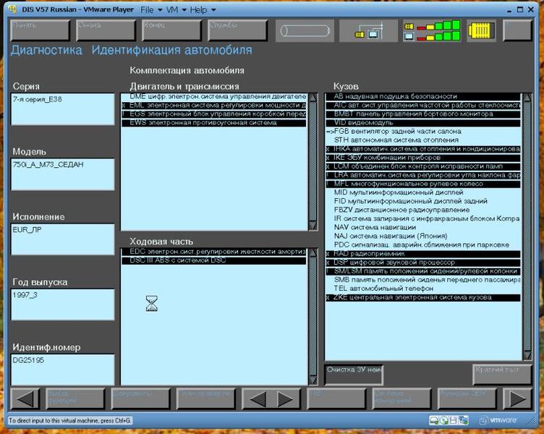Click the left back-arrow button in the bottom bar
This screenshot has height=434, width=544.
point(25,399)
